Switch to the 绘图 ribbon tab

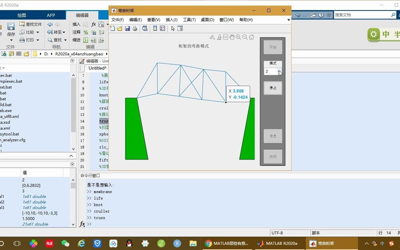coord(21,15)
